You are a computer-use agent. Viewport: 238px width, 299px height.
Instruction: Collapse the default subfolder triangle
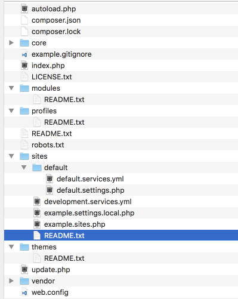[x=24, y=167]
